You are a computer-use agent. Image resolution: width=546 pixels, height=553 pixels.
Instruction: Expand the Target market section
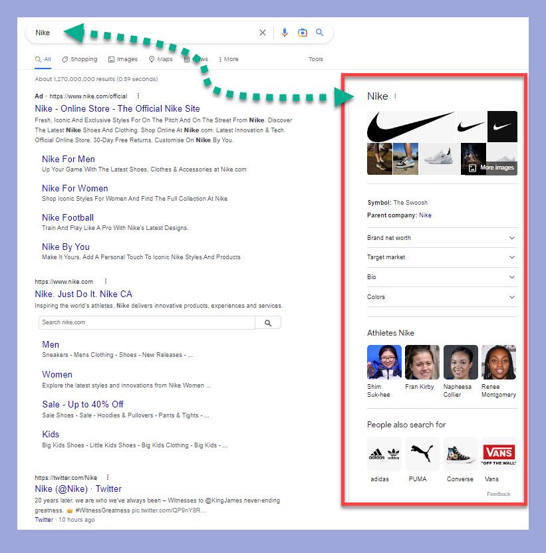point(442,257)
